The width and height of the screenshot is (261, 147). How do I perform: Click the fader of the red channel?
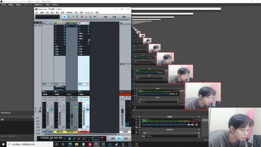coord(84,109)
